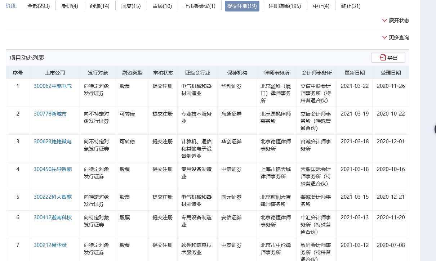Select the 中止(4) stage filter
The width and height of the screenshot is (436, 261).
pyautogui.click(x=321, y=6)
